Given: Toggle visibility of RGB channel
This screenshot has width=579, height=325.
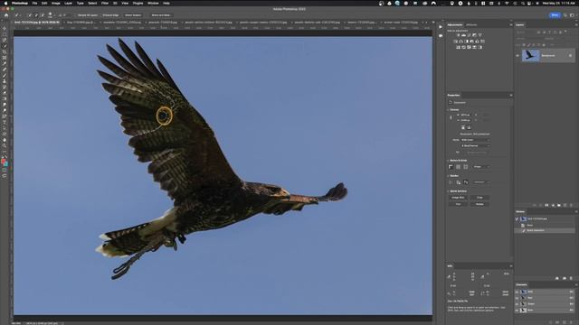Looking at the screenshot, I should tap(517, 292).
